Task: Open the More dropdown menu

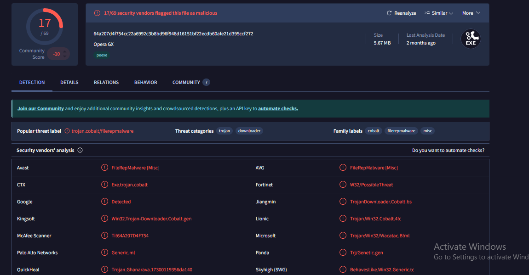Action: coord(471,13)
